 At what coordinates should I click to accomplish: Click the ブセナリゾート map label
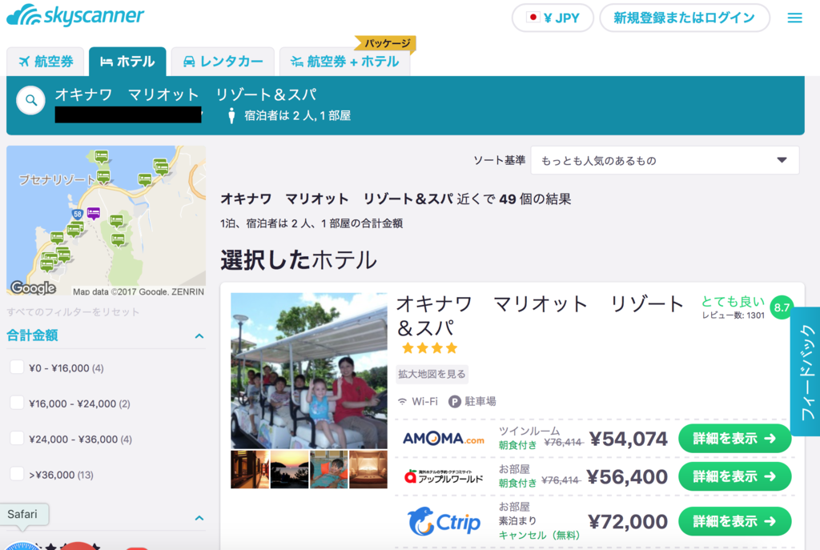click(57, 180)
